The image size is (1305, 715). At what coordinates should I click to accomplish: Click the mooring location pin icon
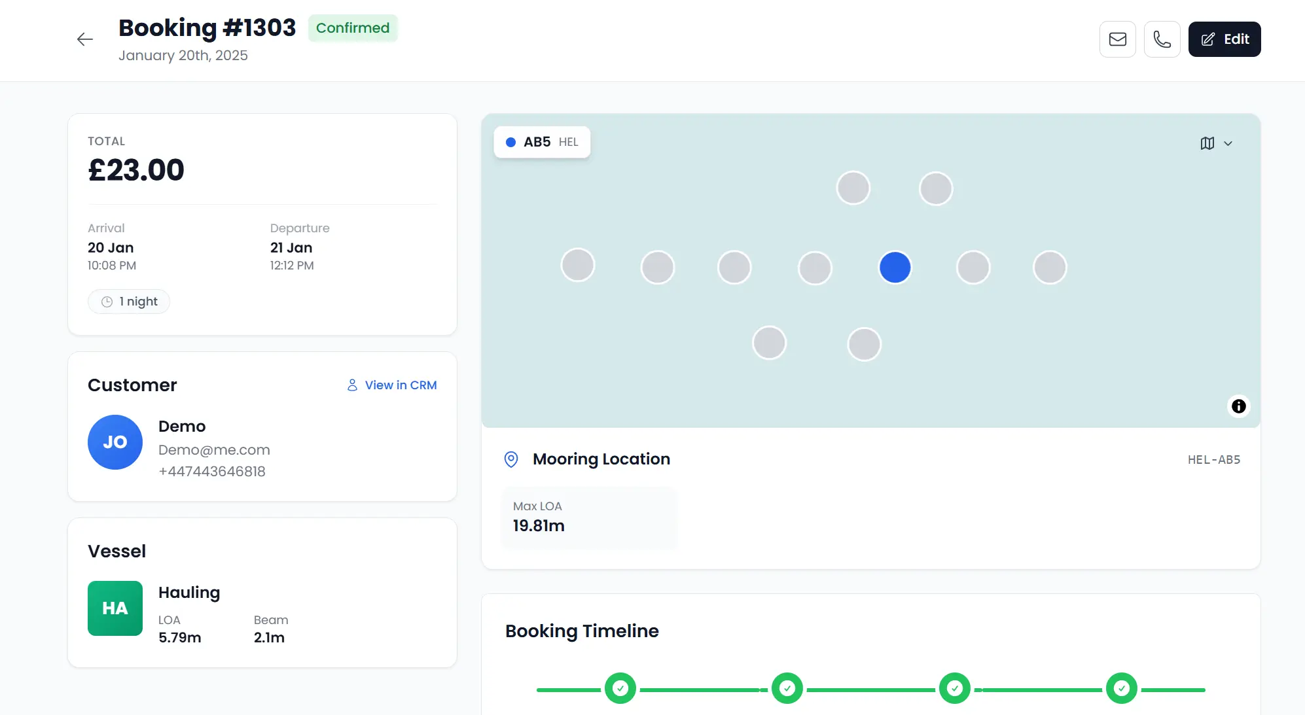click(511, 459)
